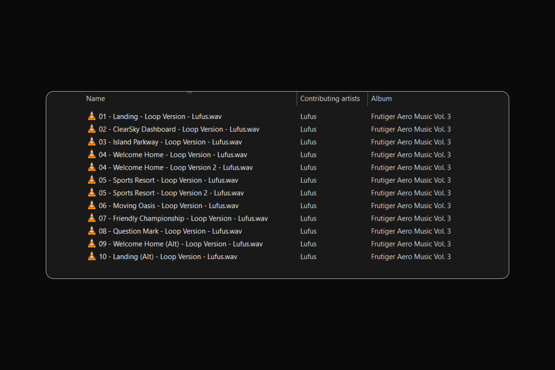The image size is (555, 370).
Task: Select 08 - Question Mark - Loop Version - Lufus.wav
Action: point(170,231)
